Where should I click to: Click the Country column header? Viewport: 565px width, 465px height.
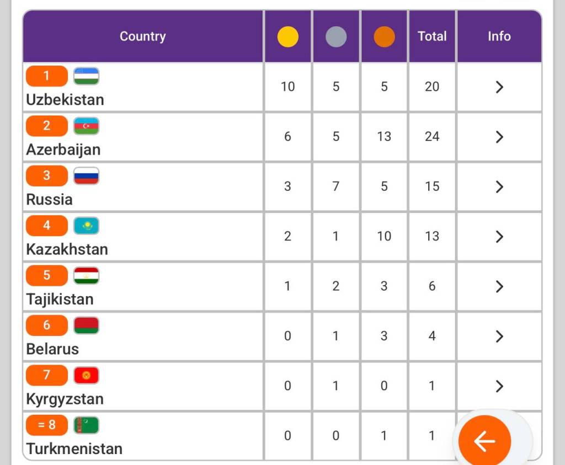[142, 36]
